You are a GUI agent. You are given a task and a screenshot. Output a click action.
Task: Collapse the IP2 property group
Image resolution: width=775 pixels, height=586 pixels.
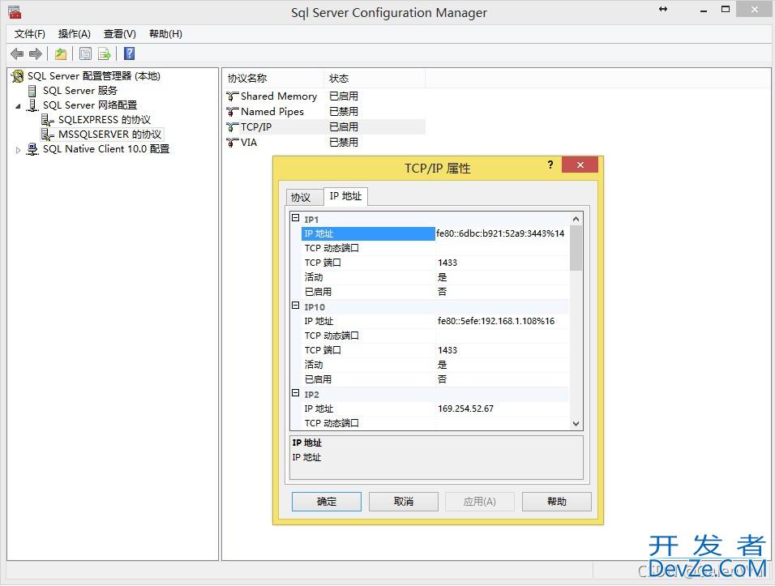point(296,393)
